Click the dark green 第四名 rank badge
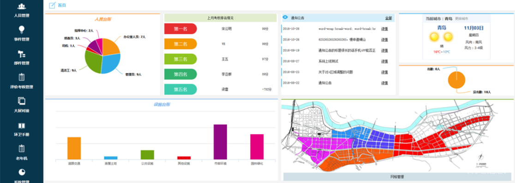This screenshot has width=515, height=183. tap(180, 74)
